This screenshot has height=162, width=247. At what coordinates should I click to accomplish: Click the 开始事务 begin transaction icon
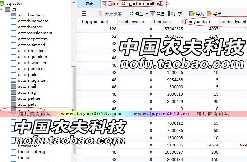coord(101,14)
